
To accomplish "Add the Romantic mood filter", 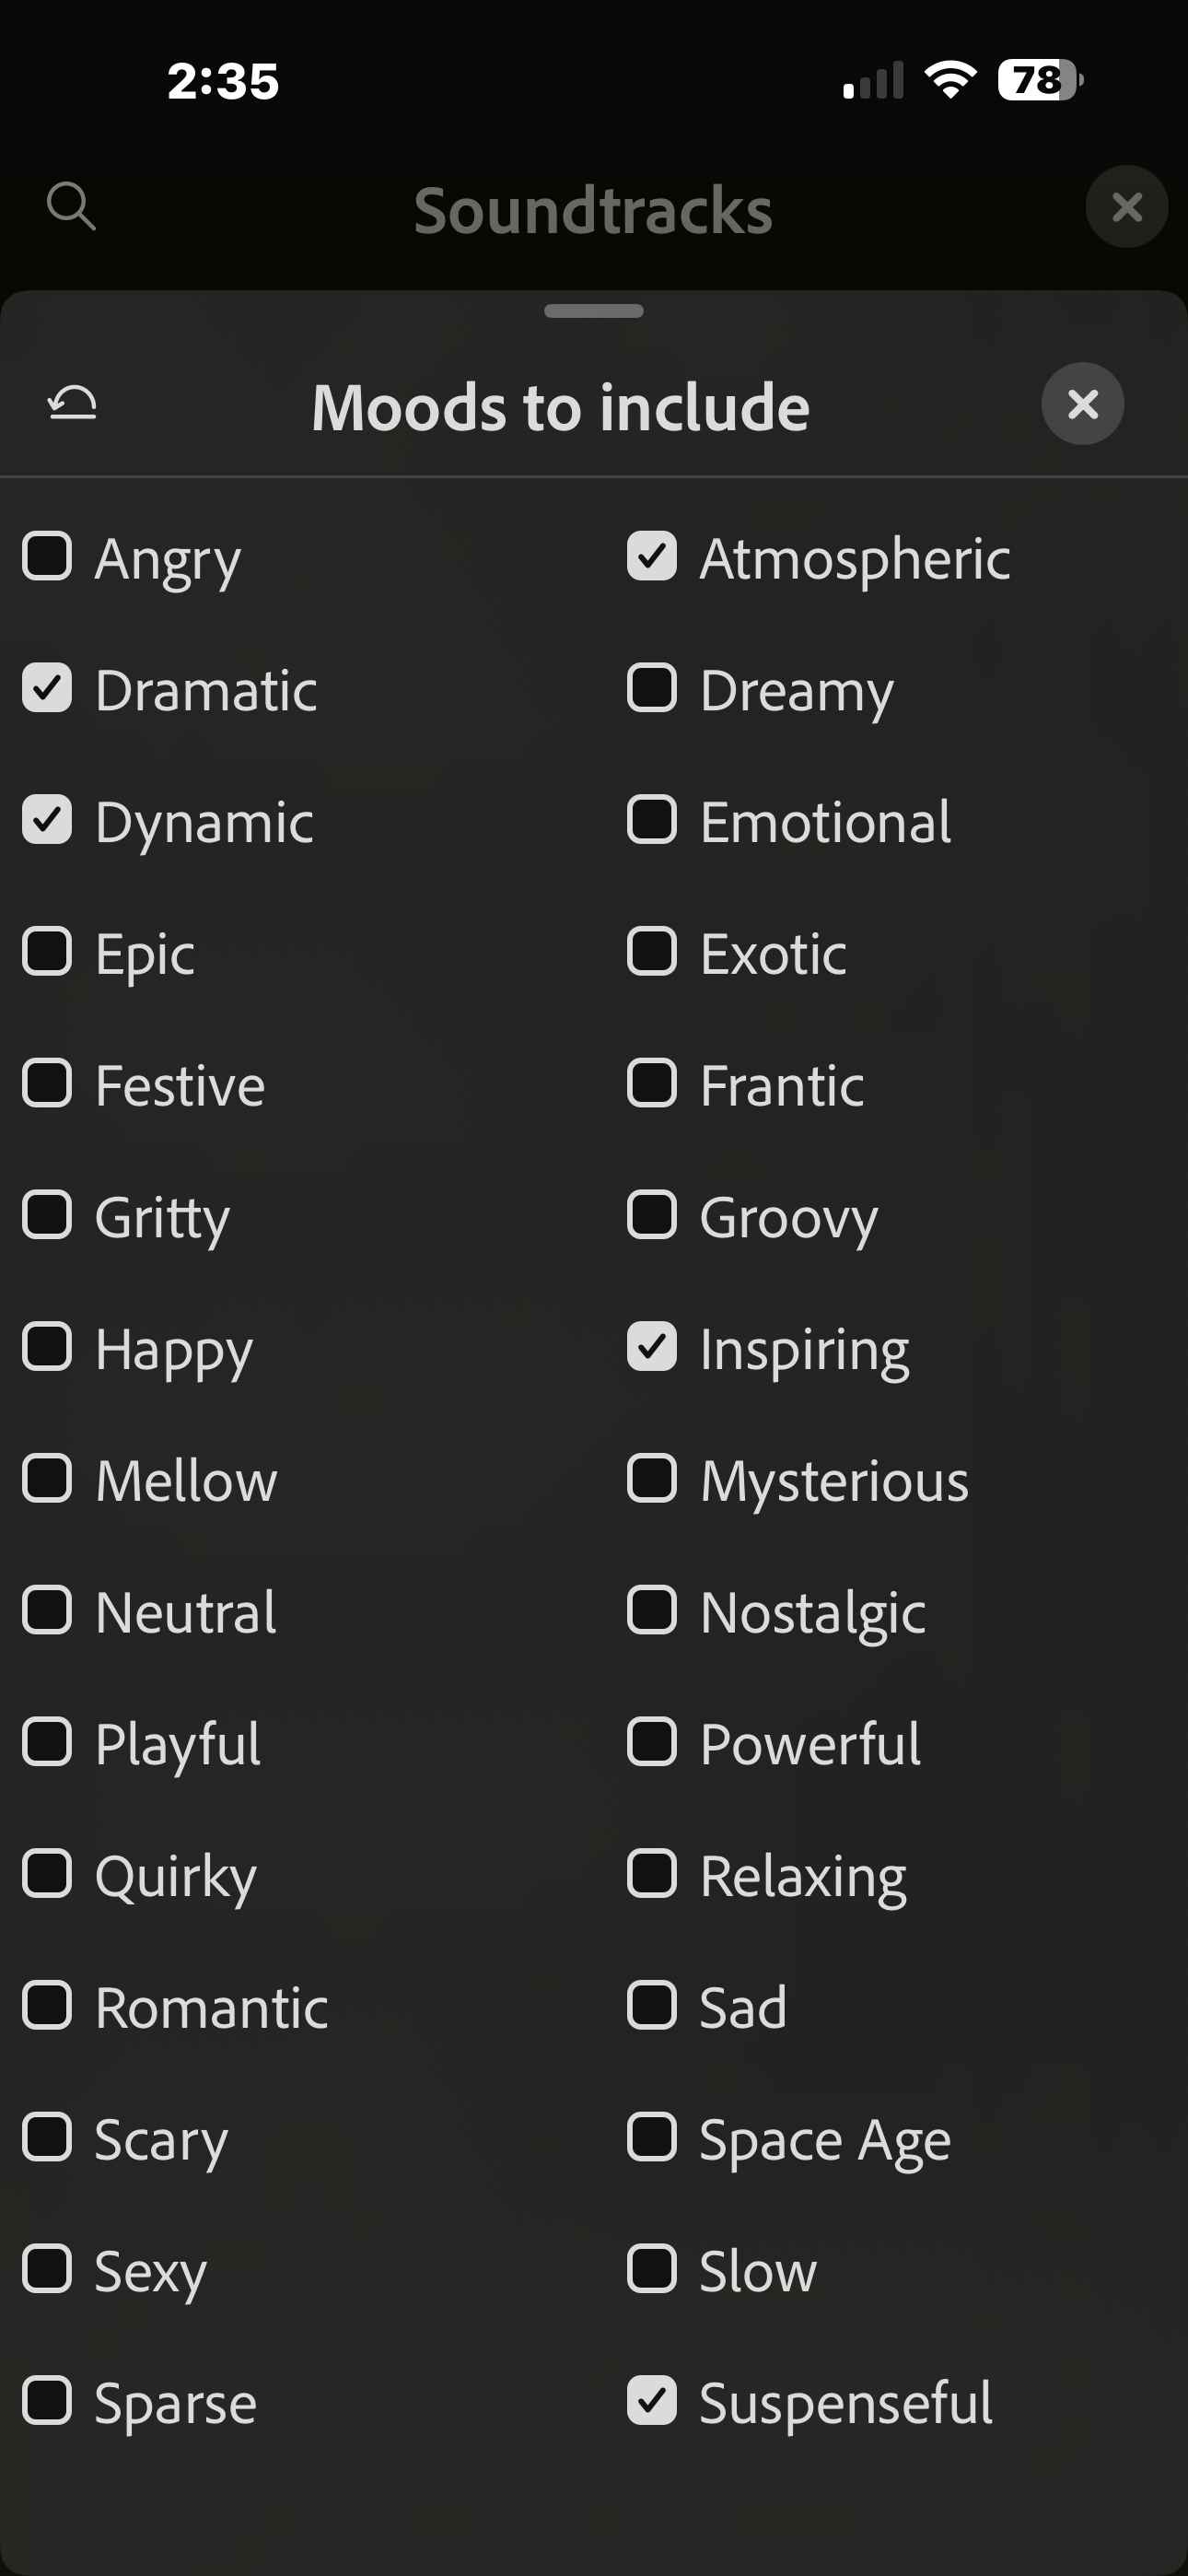I will click(47, 2006).
